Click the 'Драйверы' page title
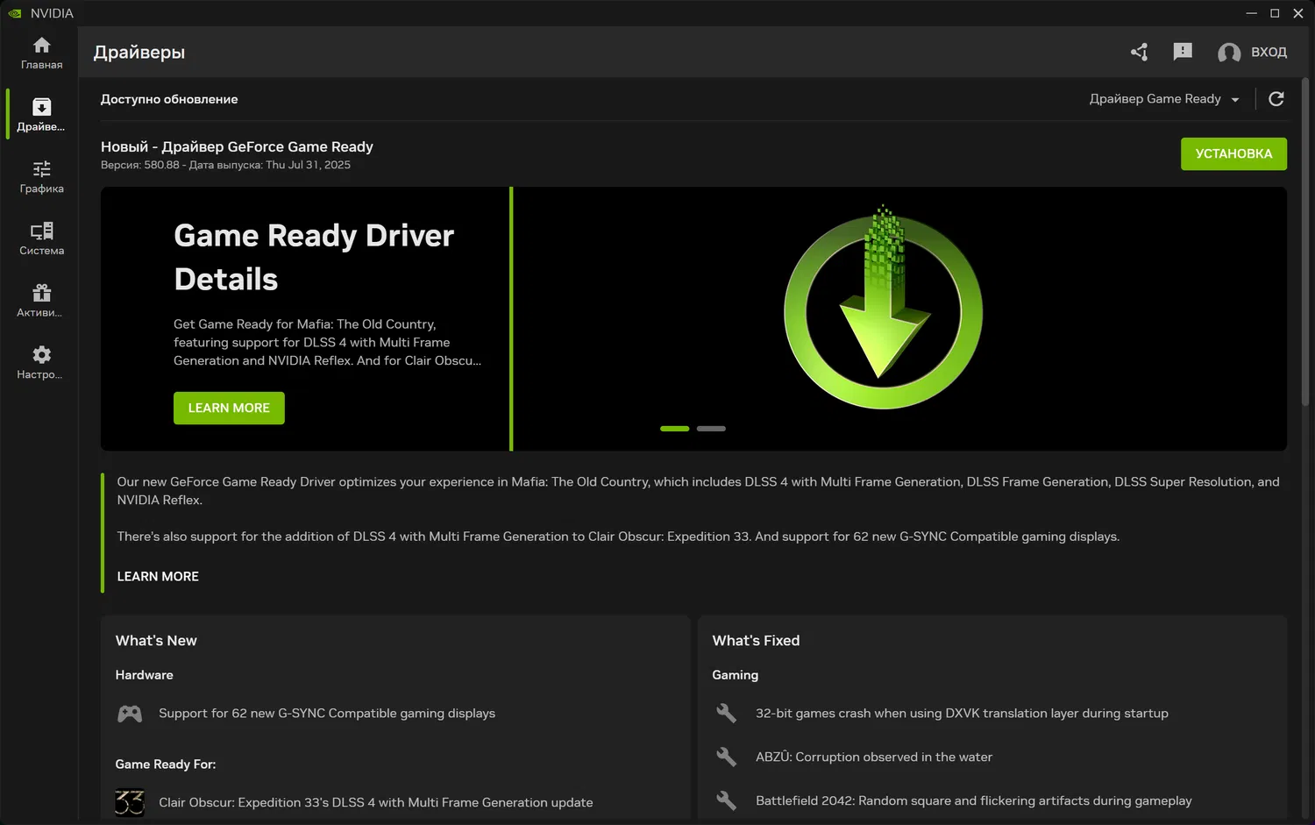 [139, 53]
